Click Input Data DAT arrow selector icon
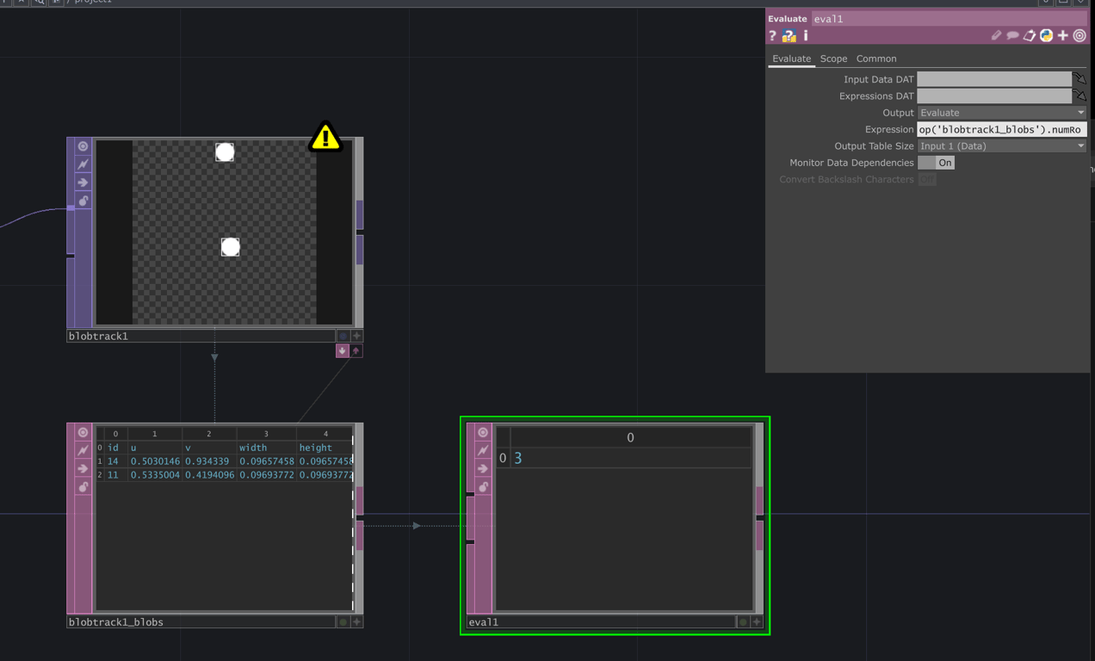1095x661 pixels. [x=1080, y=79]
